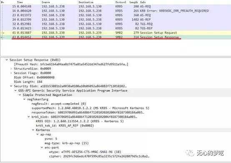The height and width of the screenshot is (163, 231).
Task: Select packet 43 Session Setup Response row
Action: 115,37
